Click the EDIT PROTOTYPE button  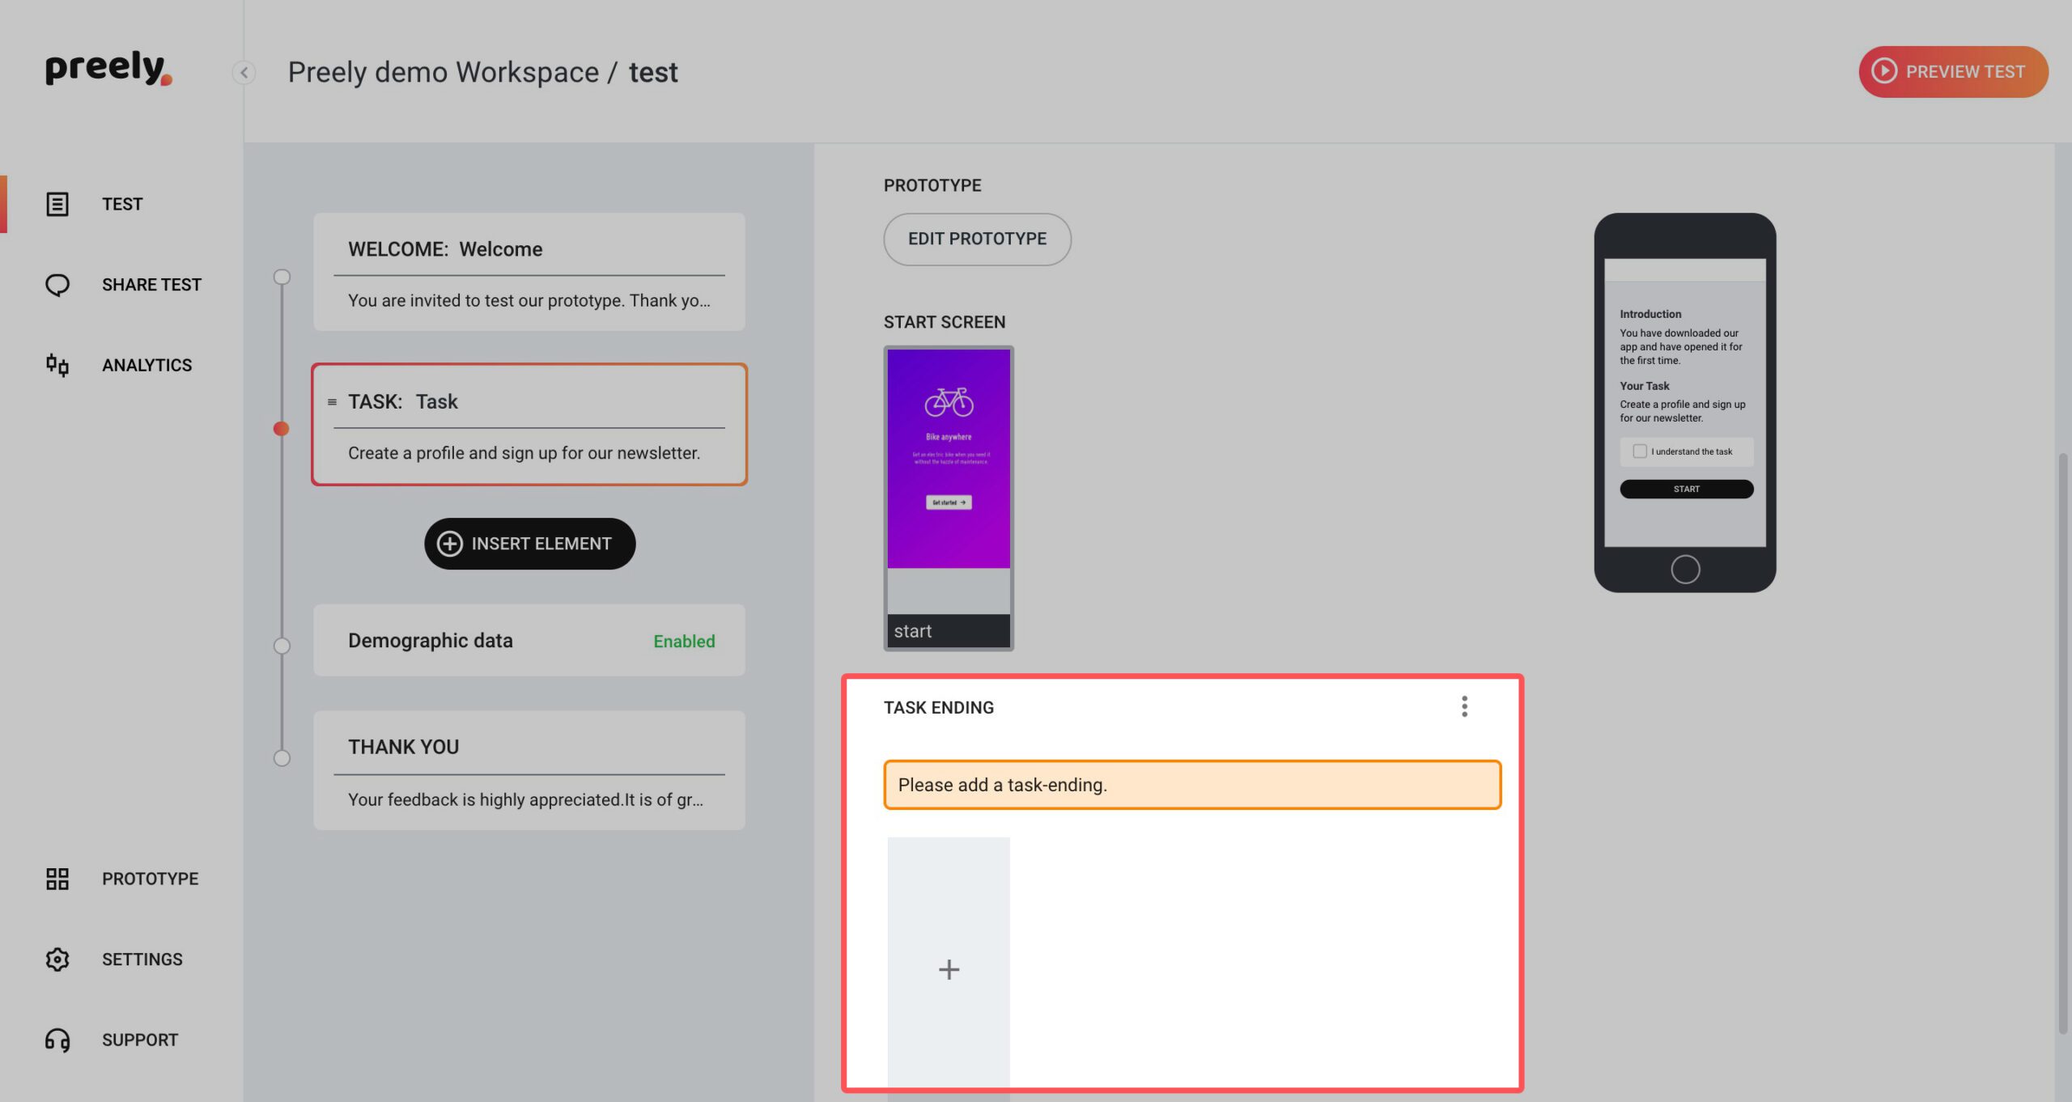point(977,239)
